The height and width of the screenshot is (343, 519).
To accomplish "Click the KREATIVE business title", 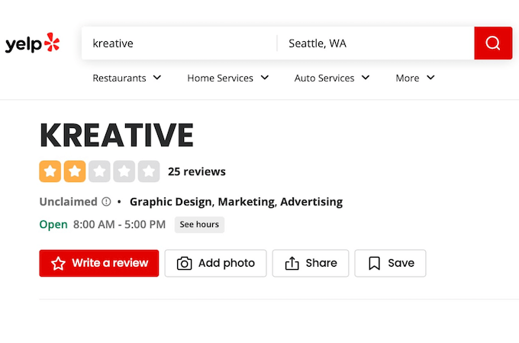I will (117, 135).
